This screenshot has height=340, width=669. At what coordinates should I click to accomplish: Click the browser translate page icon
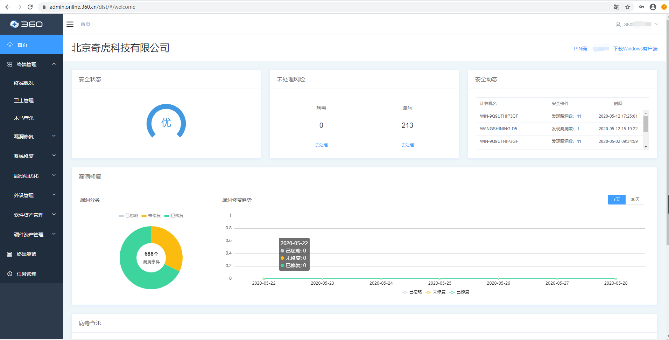pyautogui.click(x=617, y=7)
